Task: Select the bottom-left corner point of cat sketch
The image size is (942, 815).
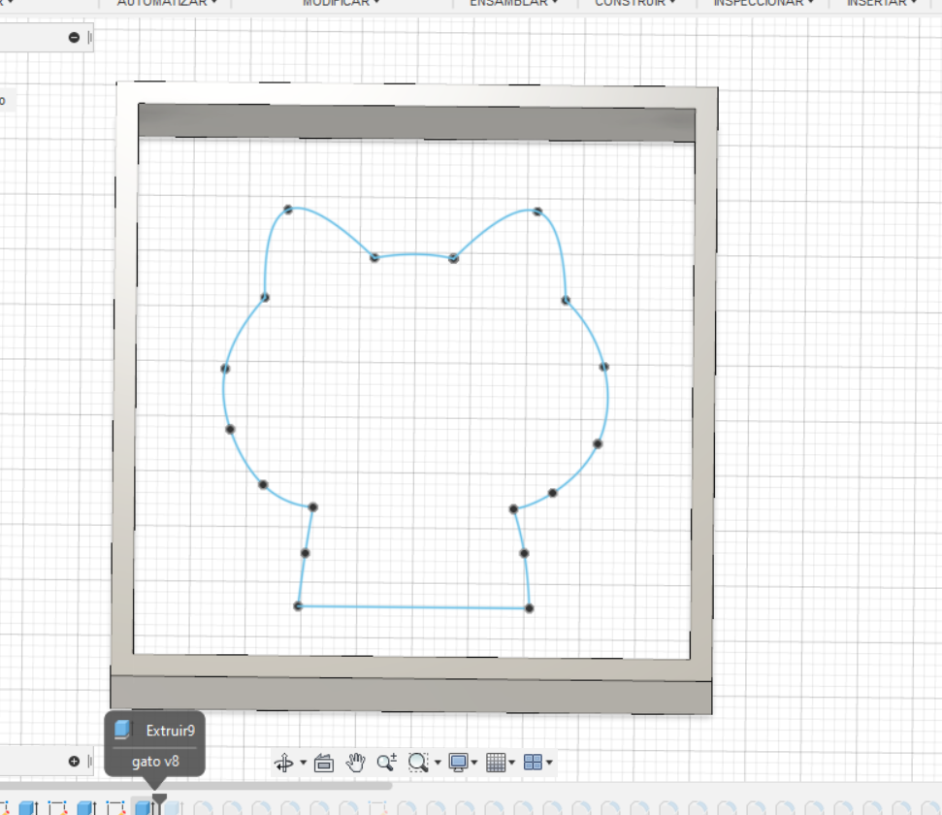Action: coord(298,605)
